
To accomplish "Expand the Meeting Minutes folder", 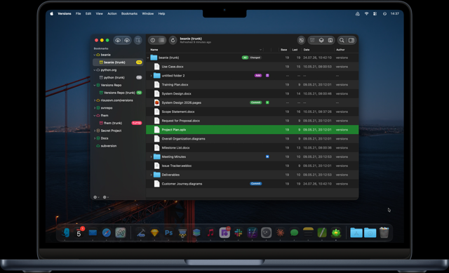I will (152, 157).
